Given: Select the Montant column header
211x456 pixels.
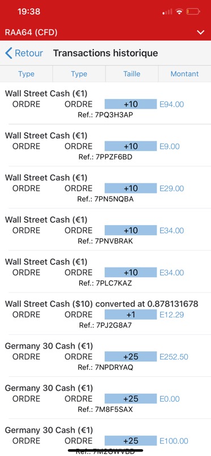Looking at the screenshot, I should [184, 74].
